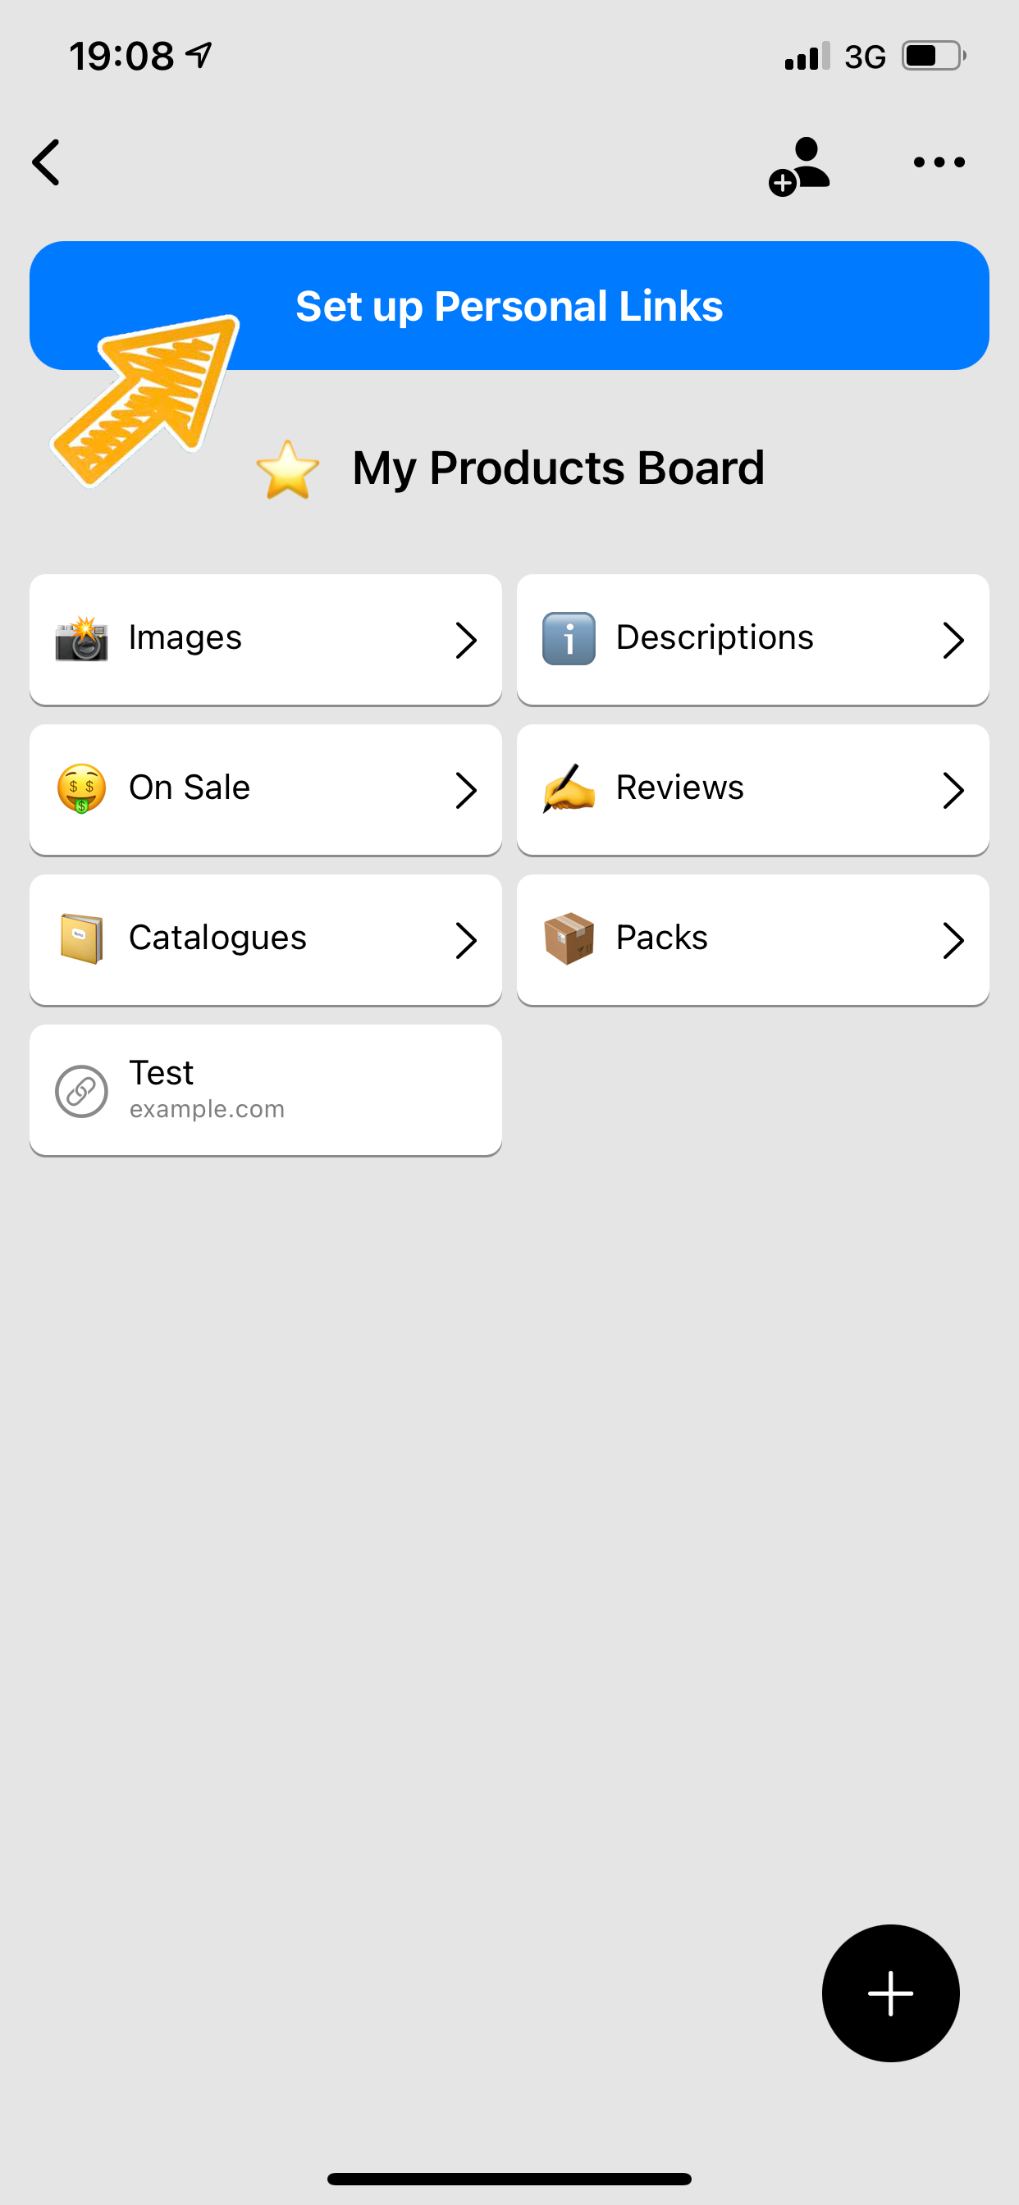Open the Test example.com link
This screenshot has height=2205, width=1019.
(x=266, y=1089)
